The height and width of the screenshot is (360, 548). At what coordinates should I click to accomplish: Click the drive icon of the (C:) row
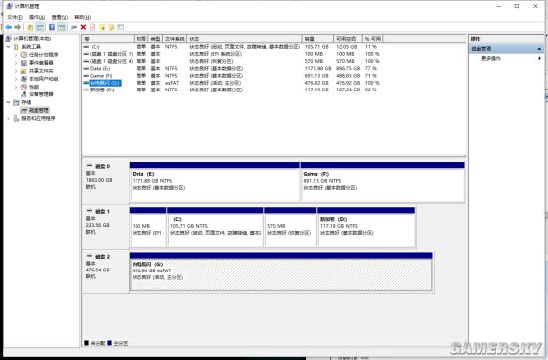[x=86, y=47]
